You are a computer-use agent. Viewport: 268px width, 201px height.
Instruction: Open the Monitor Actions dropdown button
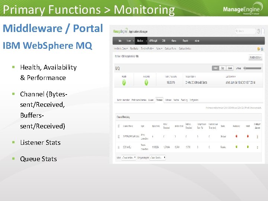(255, 57)
